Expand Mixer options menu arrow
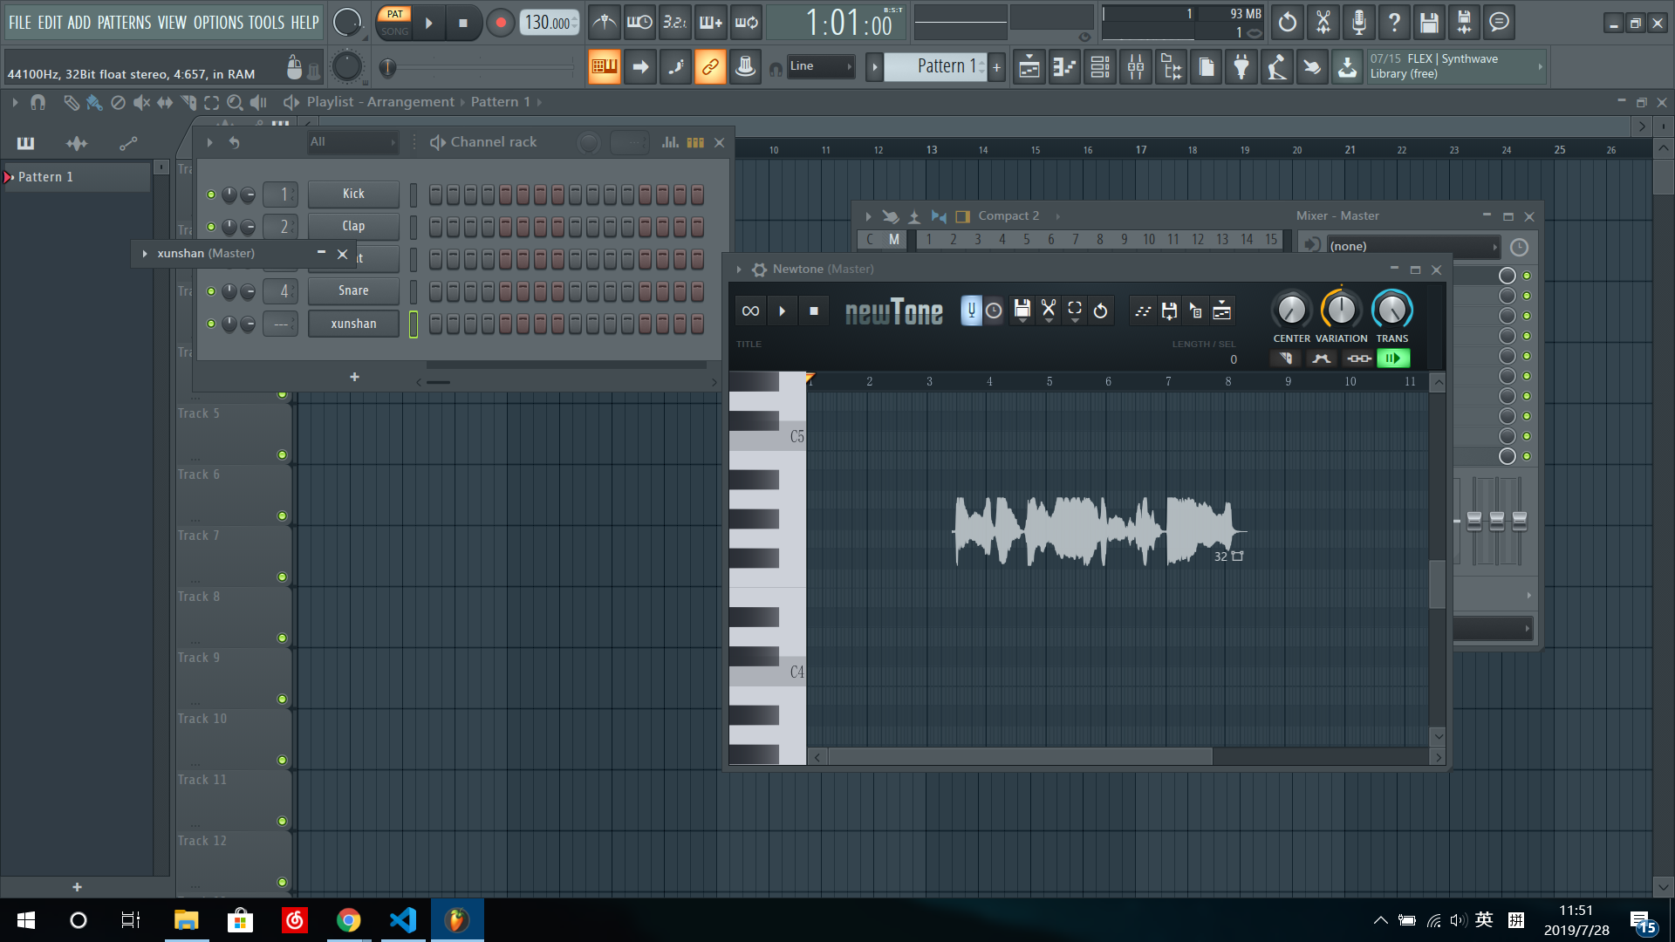 [868, 216]
